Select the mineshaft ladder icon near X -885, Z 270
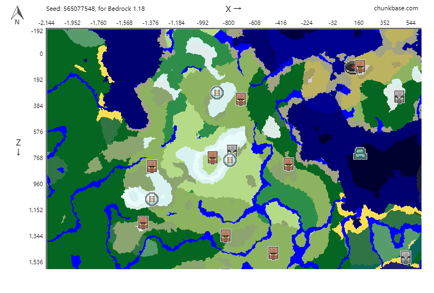This screenshot has height=293, width=434. point(216,92)
